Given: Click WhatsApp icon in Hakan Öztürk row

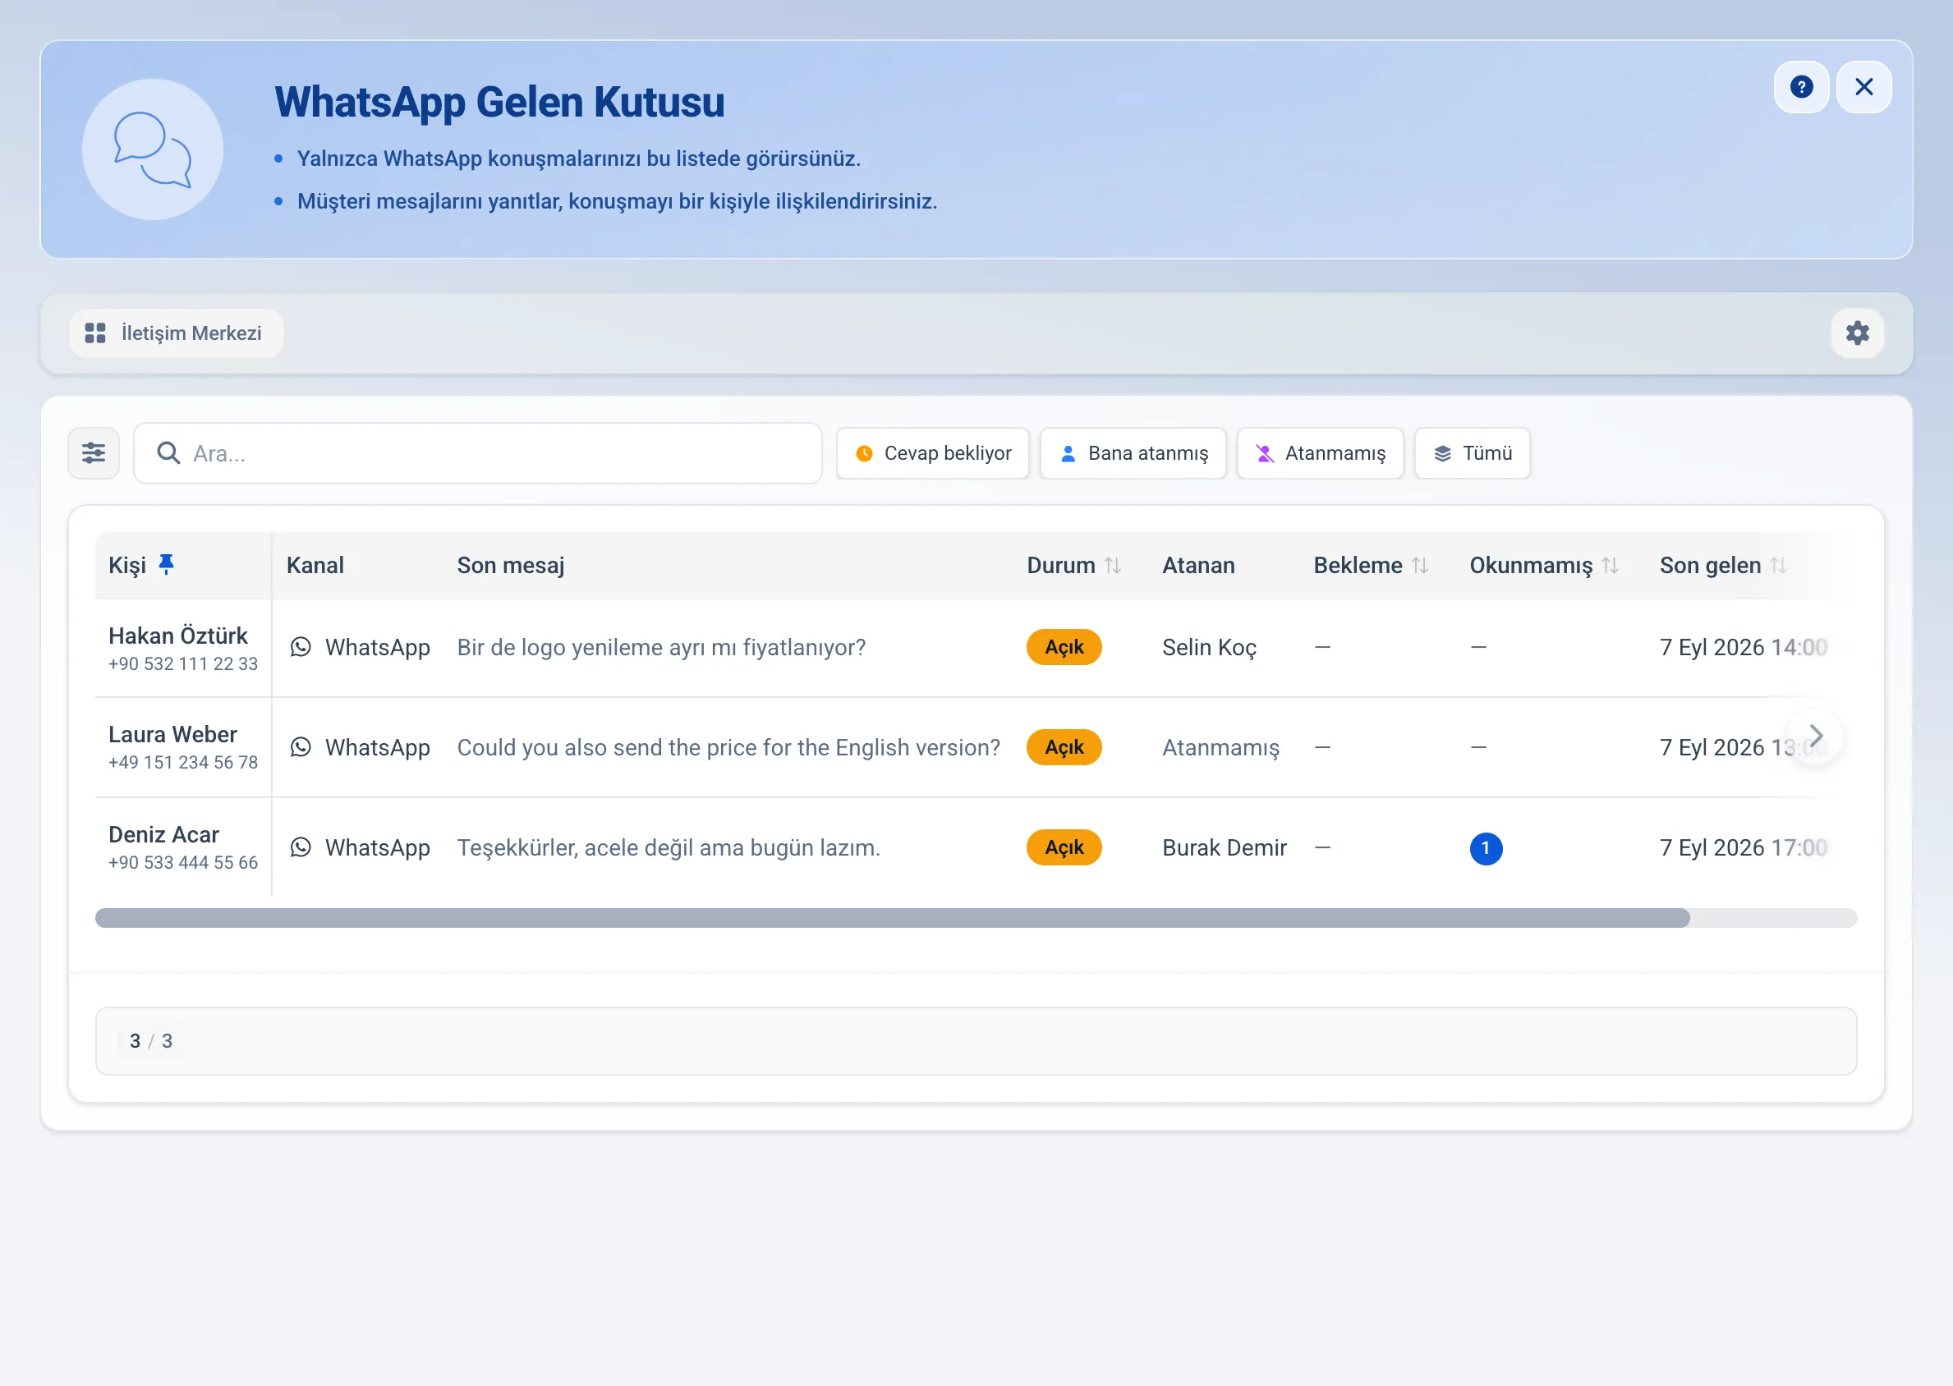Looking at the screenshot, I should coord(301,647).
